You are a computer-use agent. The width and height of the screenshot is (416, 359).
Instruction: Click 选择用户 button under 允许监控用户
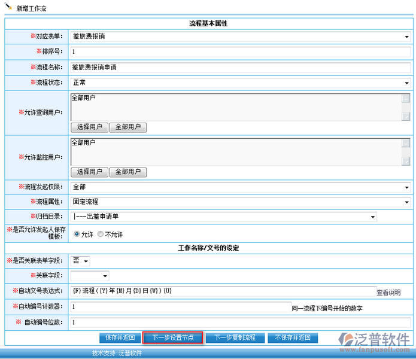[89, 172]
